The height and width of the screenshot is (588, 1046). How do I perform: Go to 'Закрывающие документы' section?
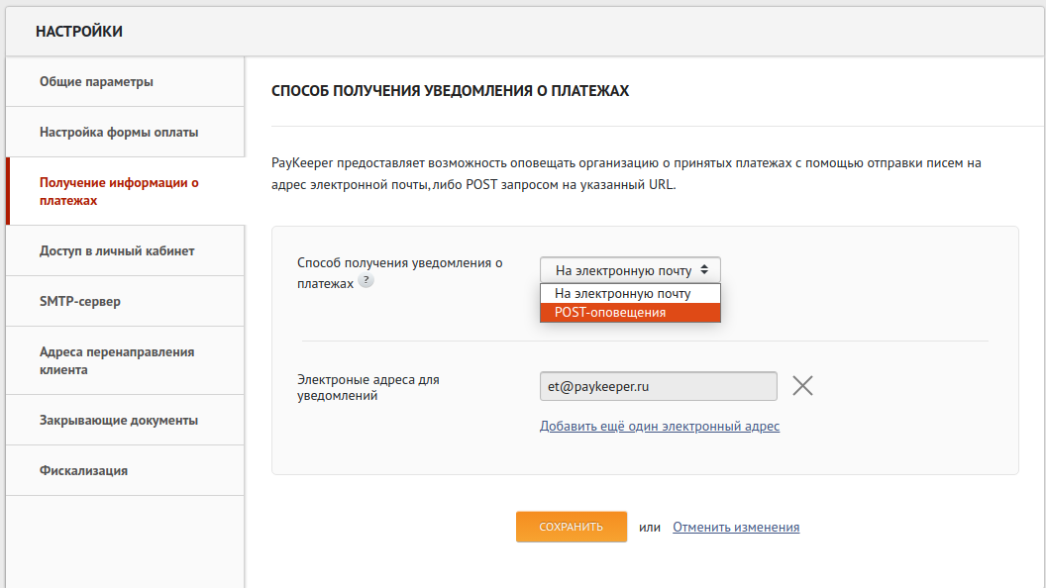pos(119,421)
